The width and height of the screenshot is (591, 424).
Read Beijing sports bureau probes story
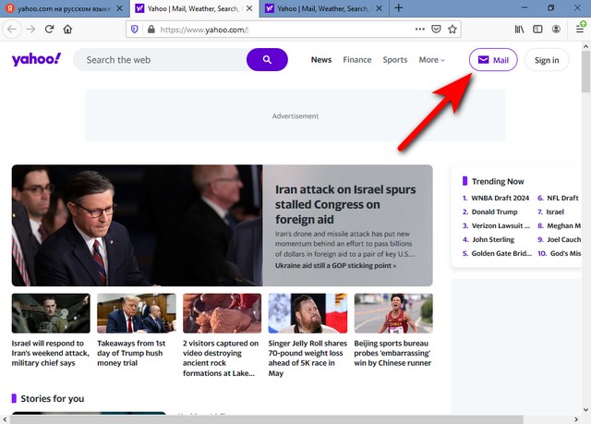(392, 353)
